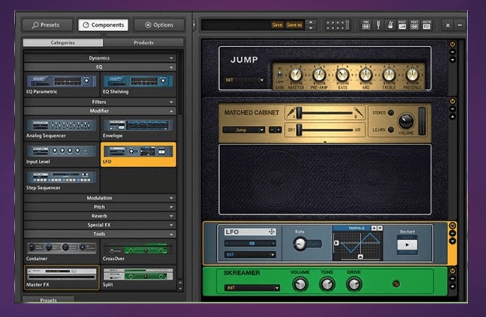
Task: Select the Container tool component
Action: click(62, 252)
